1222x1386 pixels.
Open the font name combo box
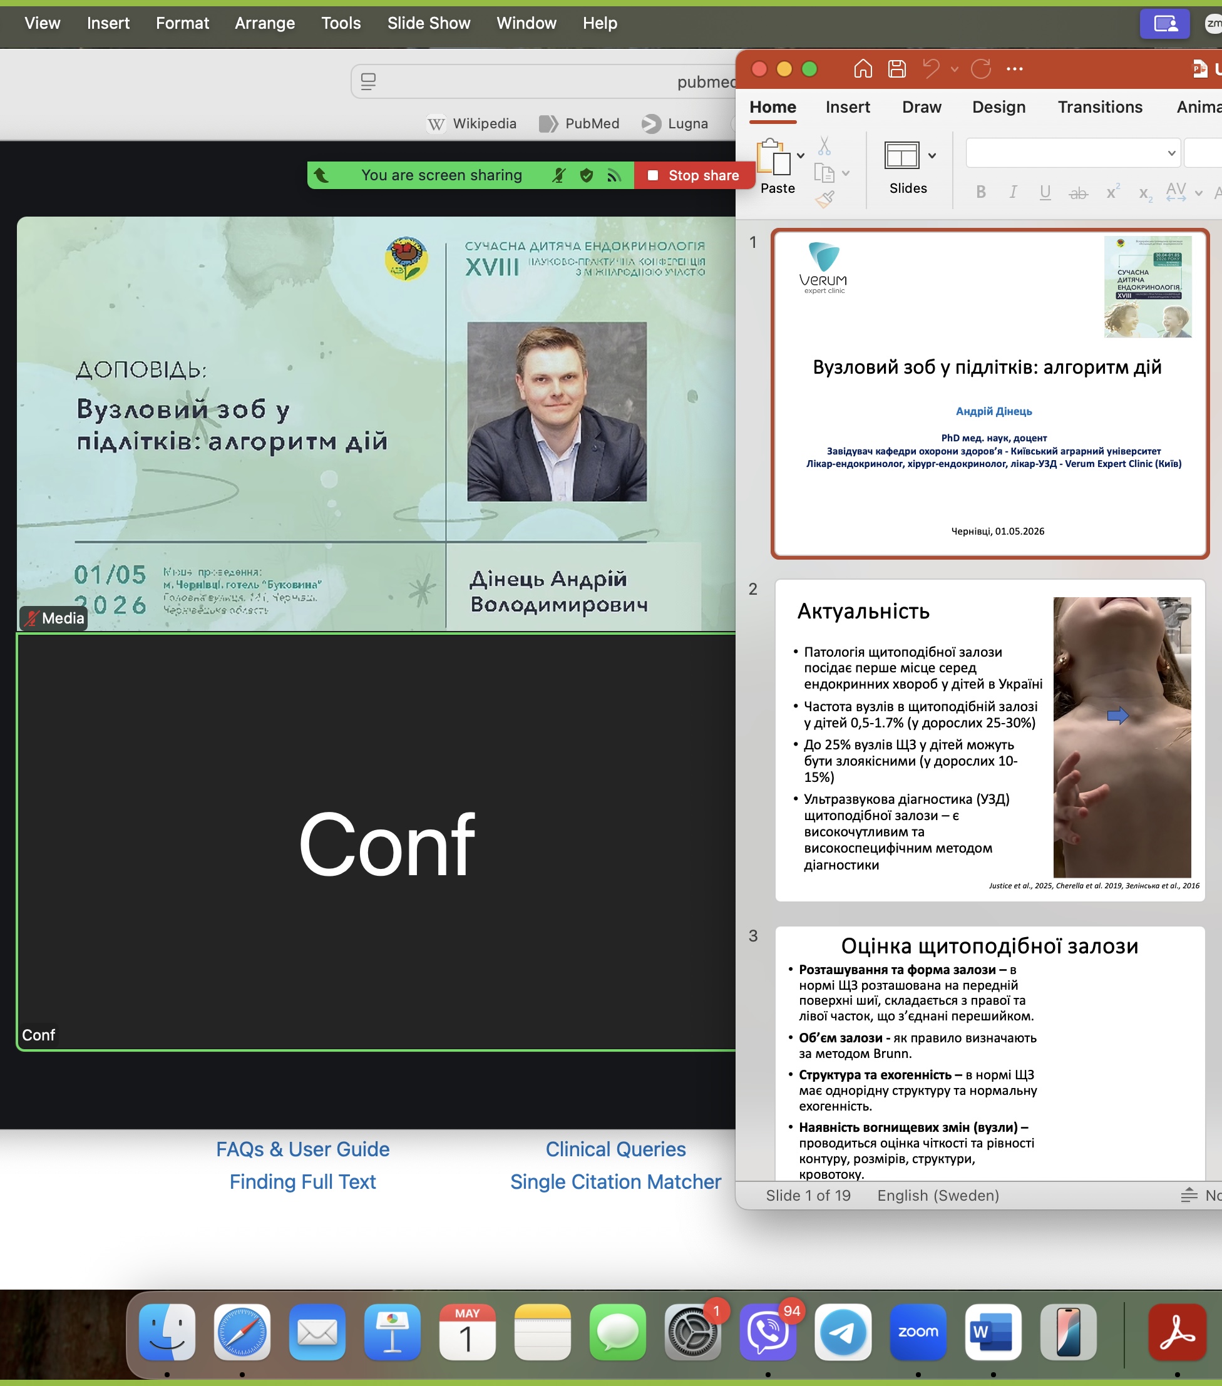(x=1072, y=153)
